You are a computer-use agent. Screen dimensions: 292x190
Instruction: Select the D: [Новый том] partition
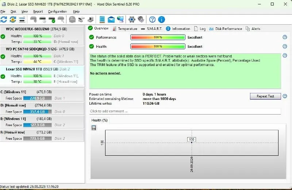pos(42,108)
